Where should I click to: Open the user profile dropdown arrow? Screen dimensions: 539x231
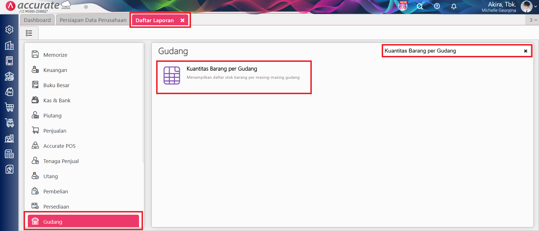535,6
